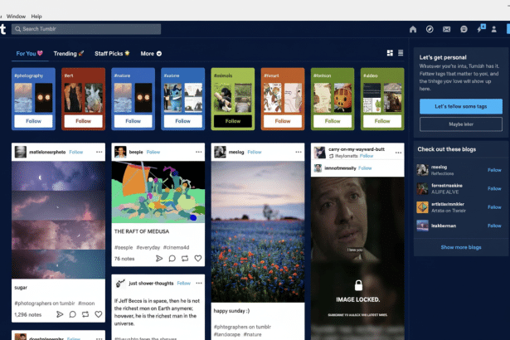
Task: Click the Tumblr logo
Action: coord(3,29)
